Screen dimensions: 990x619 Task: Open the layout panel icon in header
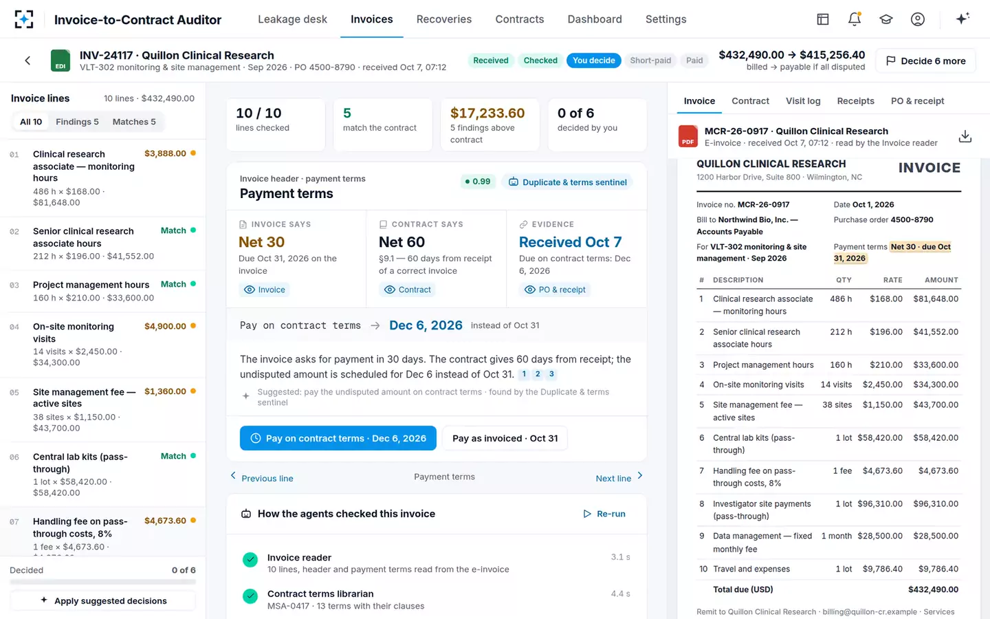click(x=823, y=19)
